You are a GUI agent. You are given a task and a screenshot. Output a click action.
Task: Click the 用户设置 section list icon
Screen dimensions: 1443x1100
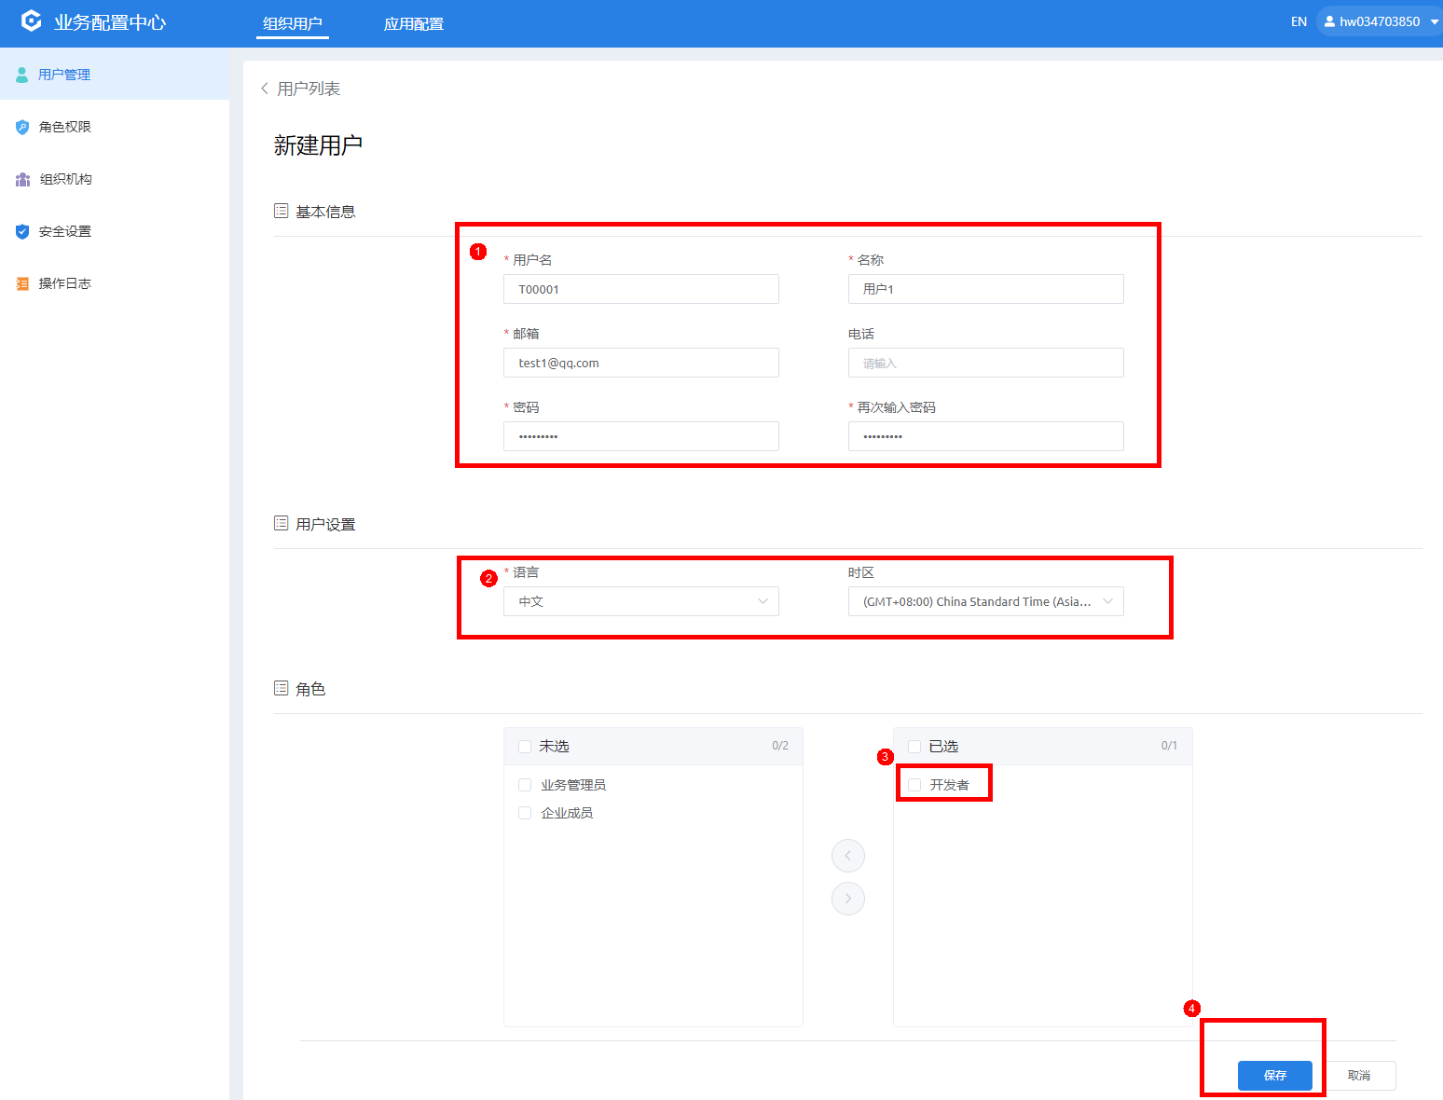point(281,523)
